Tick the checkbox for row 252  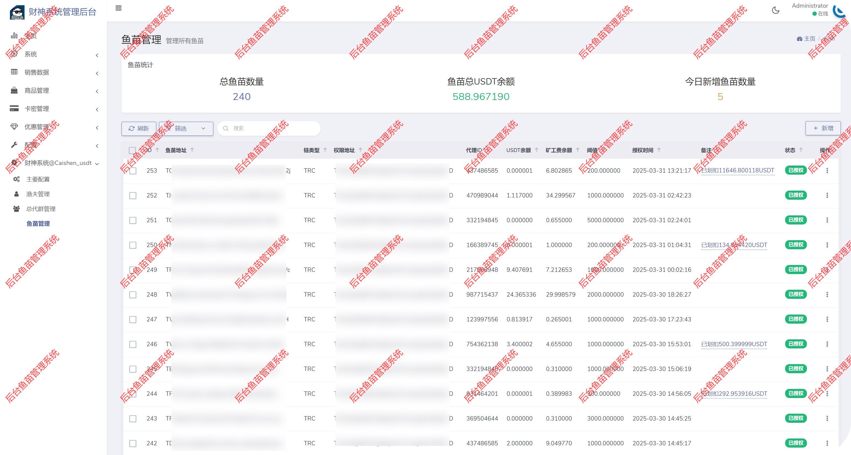pos(133,196)
